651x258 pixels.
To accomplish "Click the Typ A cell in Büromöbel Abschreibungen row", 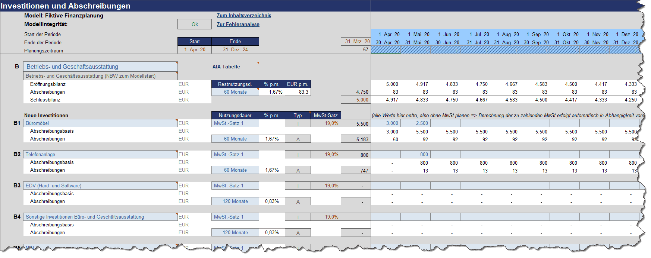I will click(x=298, y=139).
